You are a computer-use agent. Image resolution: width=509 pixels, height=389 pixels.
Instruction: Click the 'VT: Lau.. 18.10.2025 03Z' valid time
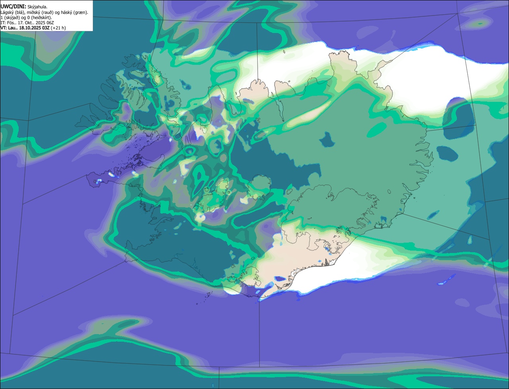25,28
